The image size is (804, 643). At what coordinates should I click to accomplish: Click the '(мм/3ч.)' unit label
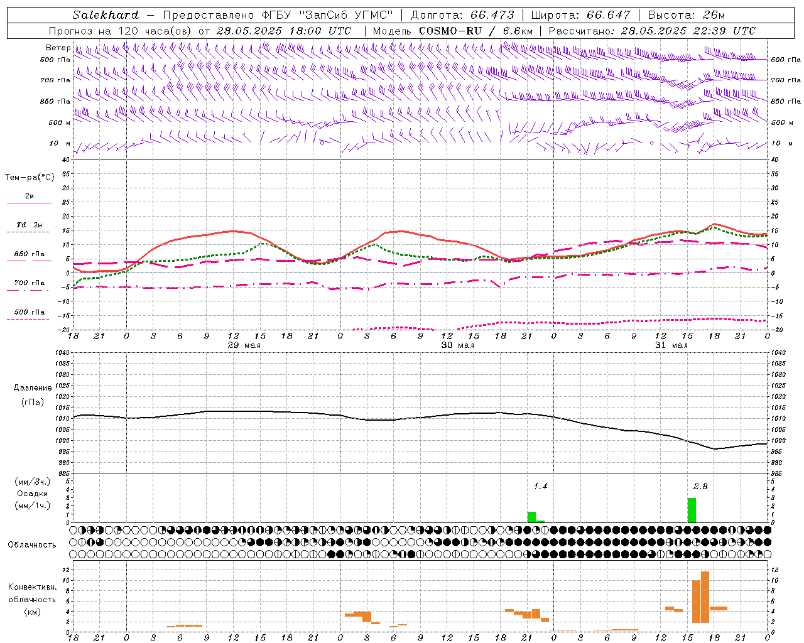(33, 482)
